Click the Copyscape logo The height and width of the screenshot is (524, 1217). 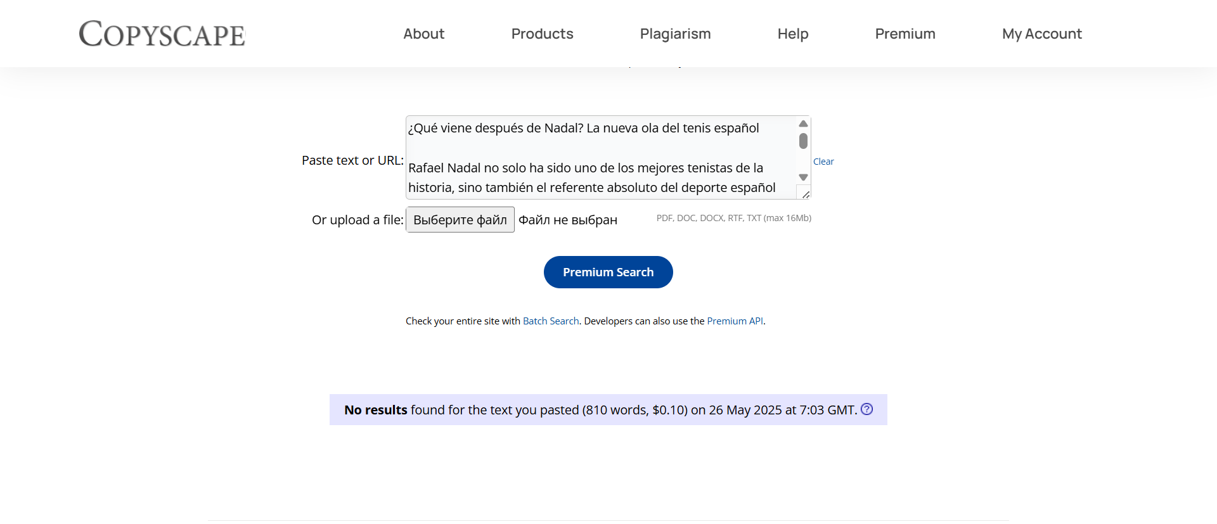click(x=162, y=34)
